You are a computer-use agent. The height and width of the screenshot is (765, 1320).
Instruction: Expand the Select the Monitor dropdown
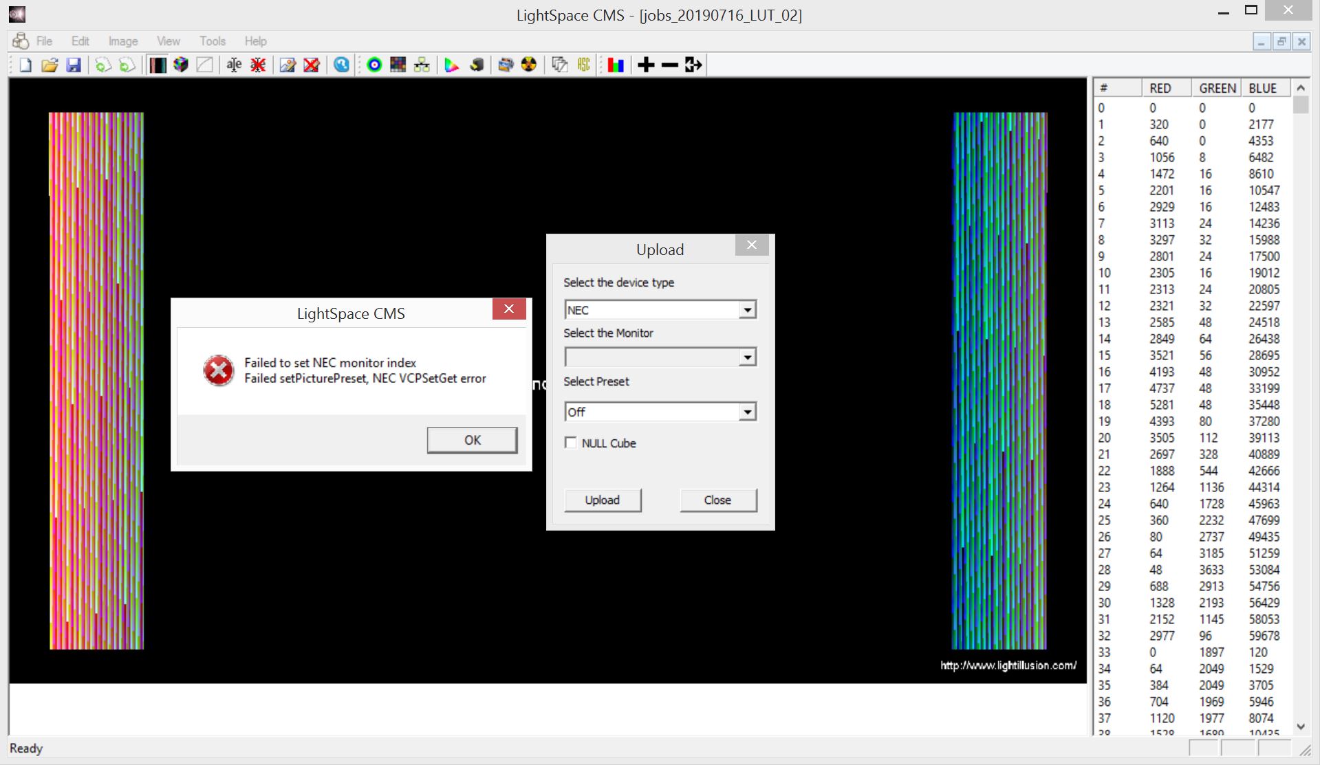748,357
